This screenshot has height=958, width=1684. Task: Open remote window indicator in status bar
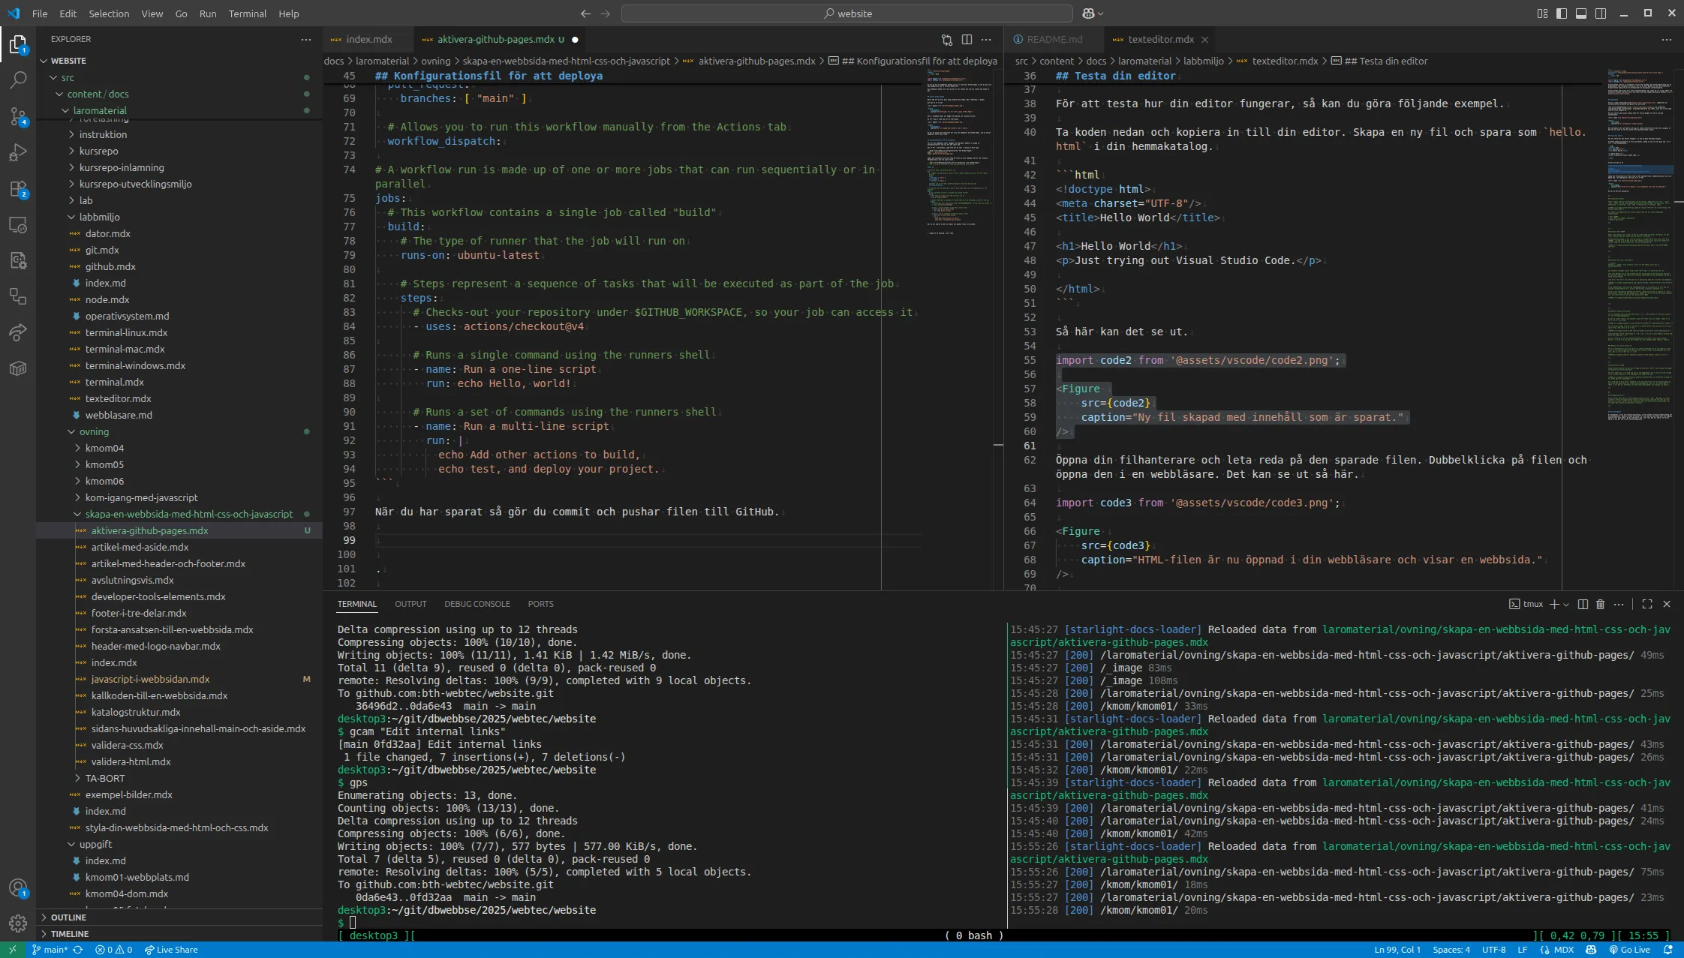pyautogui.click(x=12, y=950)
